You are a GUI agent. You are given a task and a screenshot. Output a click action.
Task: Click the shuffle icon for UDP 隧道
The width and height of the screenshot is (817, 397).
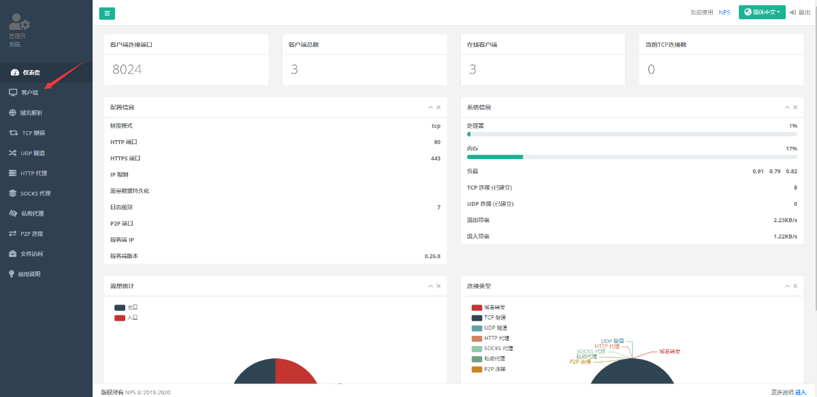13,153
